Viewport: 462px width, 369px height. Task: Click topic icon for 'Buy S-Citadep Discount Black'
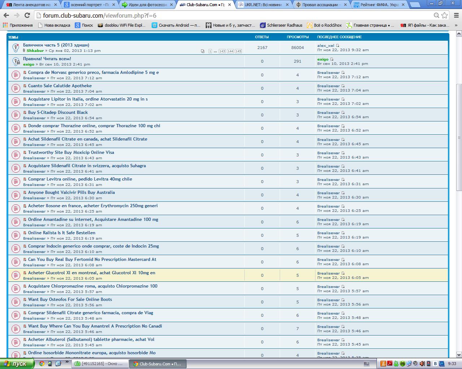16,115
